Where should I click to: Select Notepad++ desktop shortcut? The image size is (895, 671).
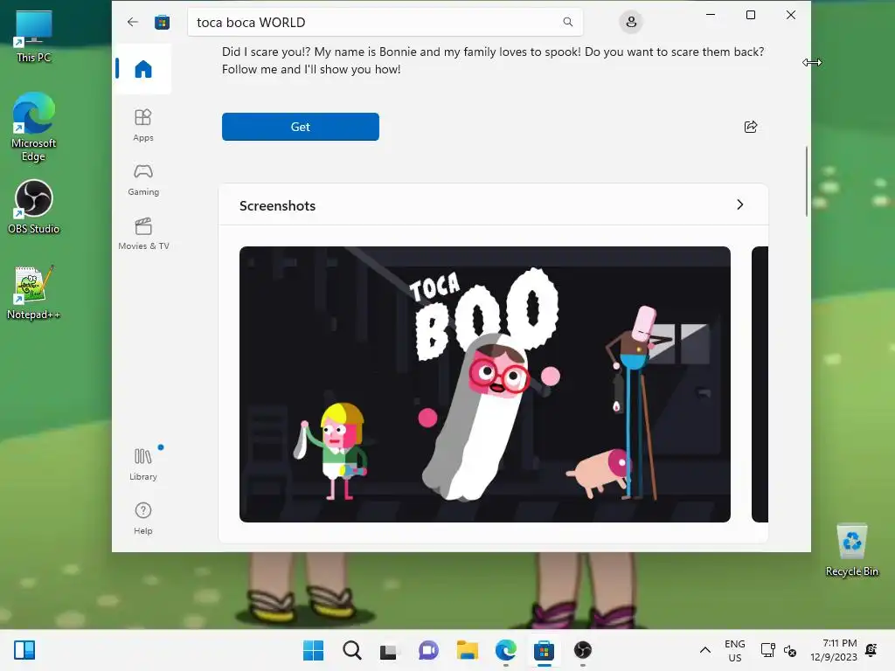pos(34,292)
